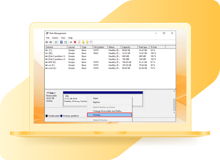Viewport: 220px width, 160px height.
Task: Open the Help menu
Action: pyautogui.click(x=70, y=38)
